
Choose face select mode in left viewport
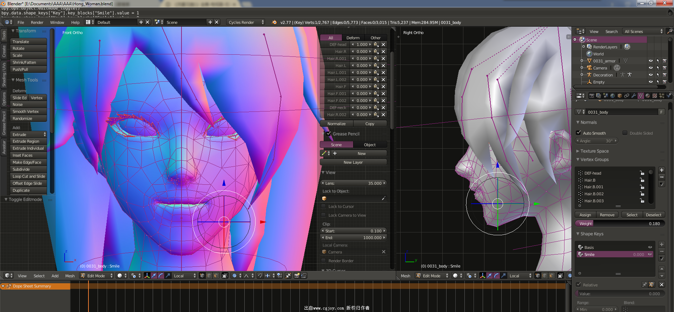[x=216, y=276]
